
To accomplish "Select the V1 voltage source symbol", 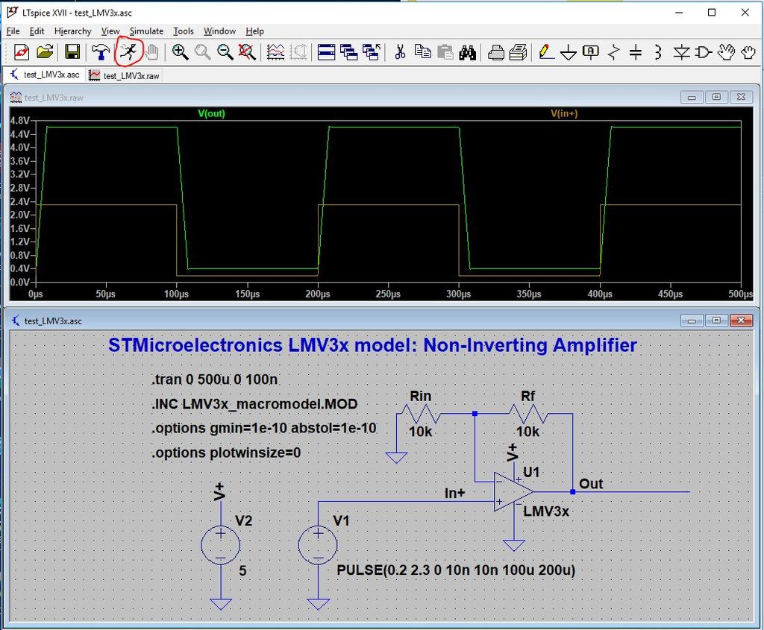I will pyautogui.click(x=318, y=545).
